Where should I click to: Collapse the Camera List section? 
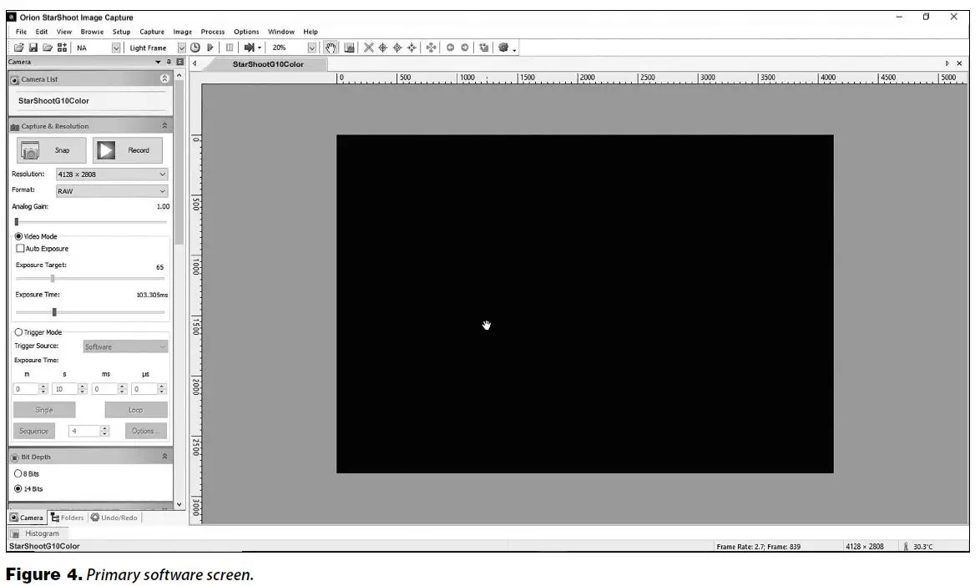click(164, 78)
